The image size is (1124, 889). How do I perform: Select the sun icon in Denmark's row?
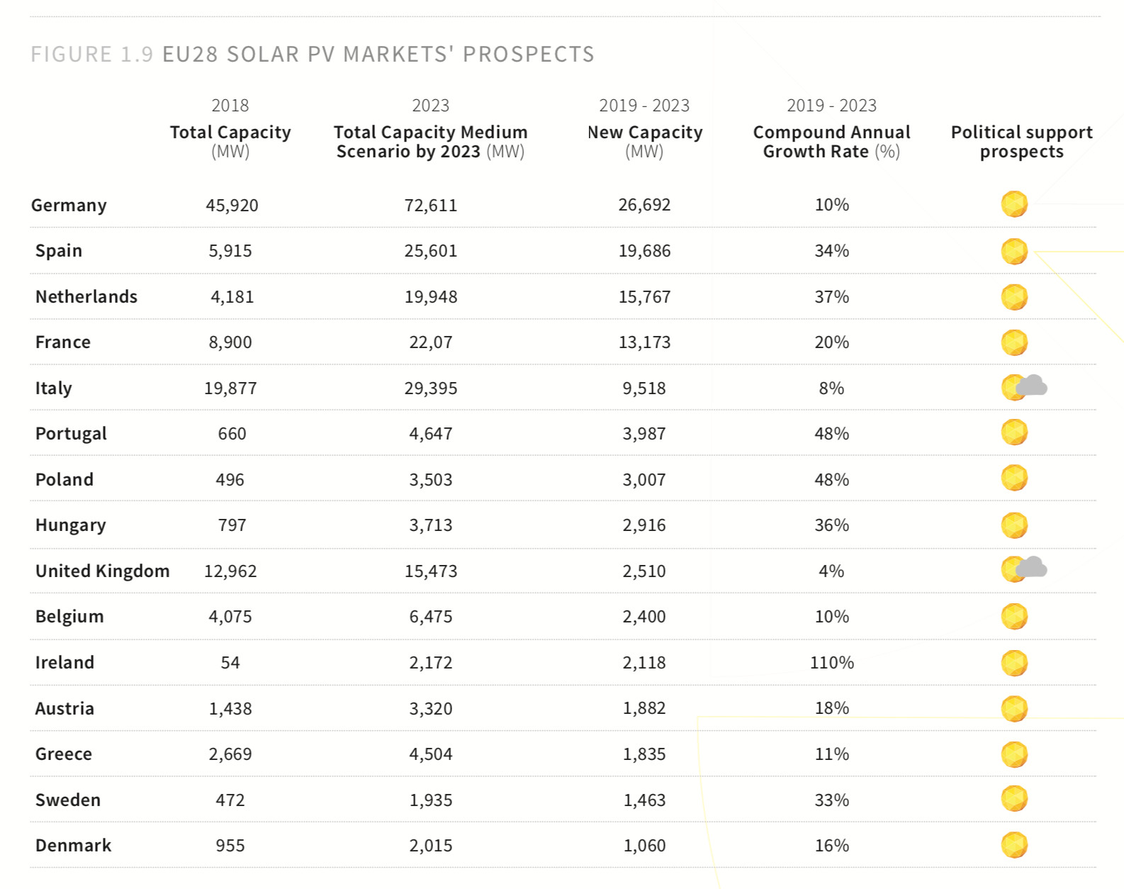tap(1014, 845)
